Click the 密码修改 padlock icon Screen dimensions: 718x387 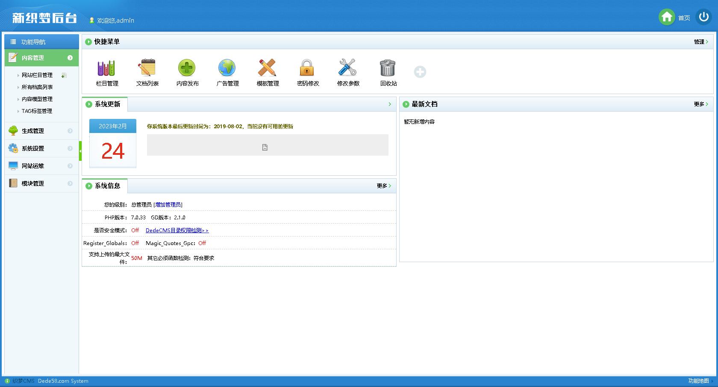tap(307, 68)
